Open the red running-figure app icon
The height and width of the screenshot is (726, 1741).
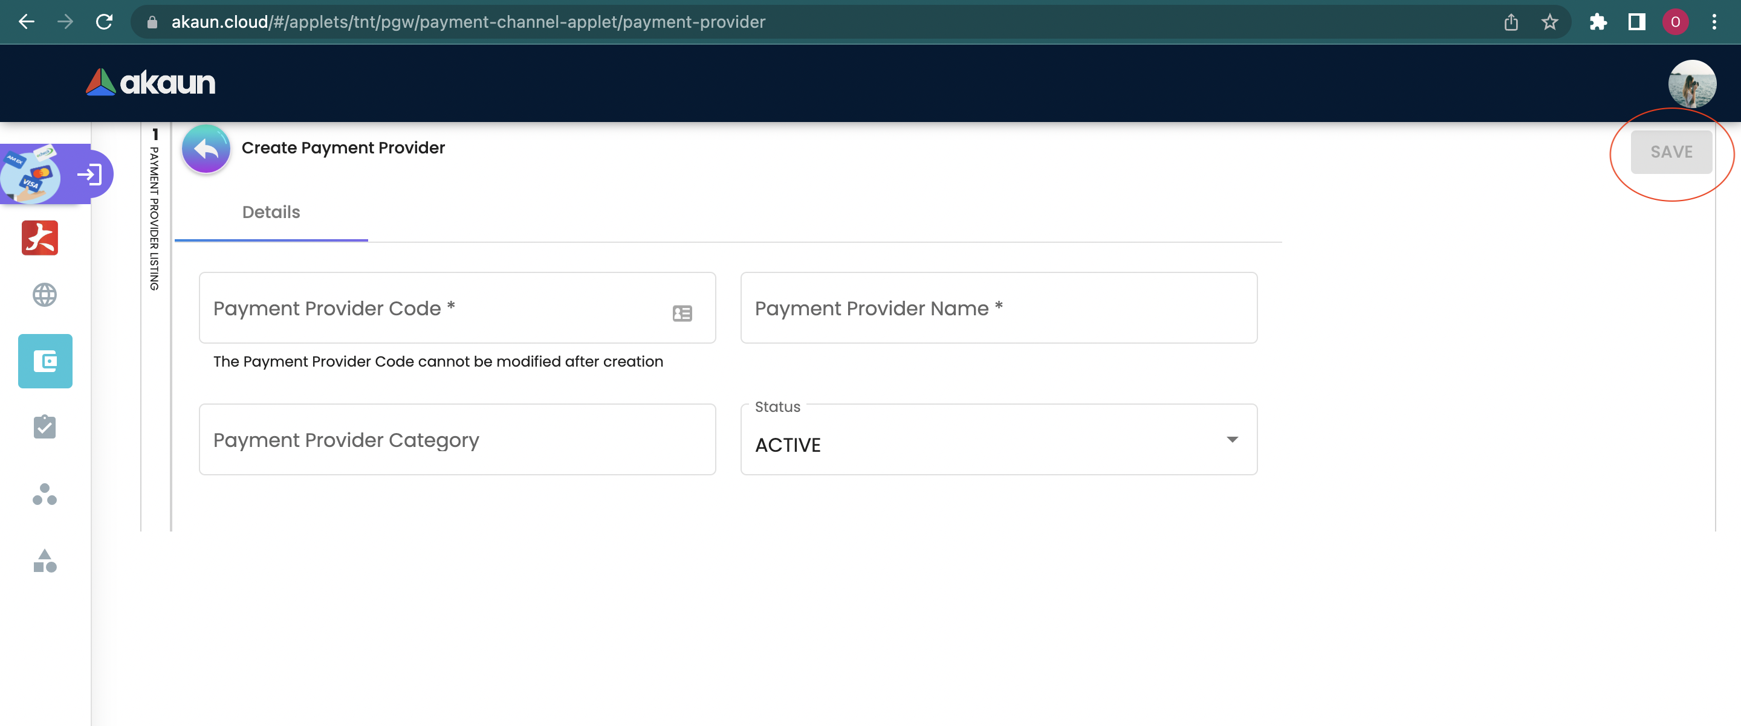[x=40, y=239]
